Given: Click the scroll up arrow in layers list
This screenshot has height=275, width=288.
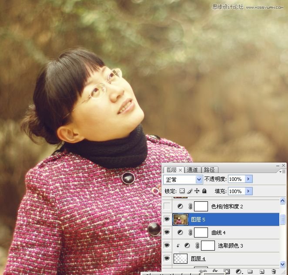Looking at the screenshot, I should [282, 201].
